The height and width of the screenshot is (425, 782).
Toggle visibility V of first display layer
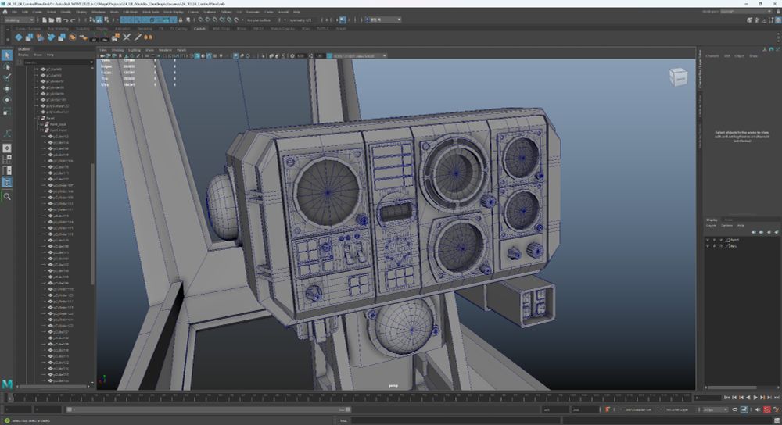(x=709, y=240)
